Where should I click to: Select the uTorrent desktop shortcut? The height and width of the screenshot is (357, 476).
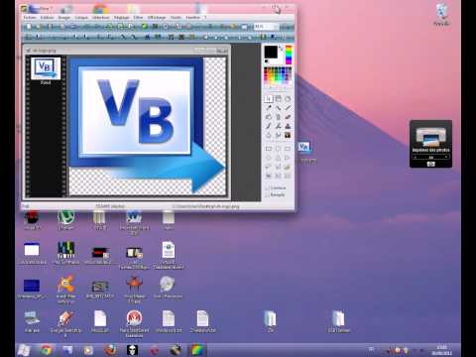[65, 220]
